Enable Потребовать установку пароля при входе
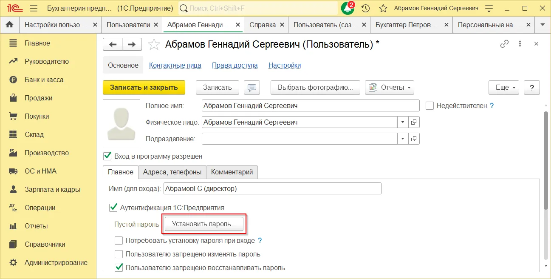Viewport: 551px width, 279px height. click(x=119, y=240)
